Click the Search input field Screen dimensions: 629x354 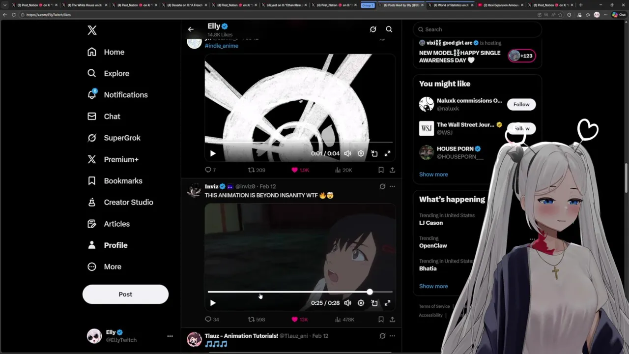click(x=477, y=29)
